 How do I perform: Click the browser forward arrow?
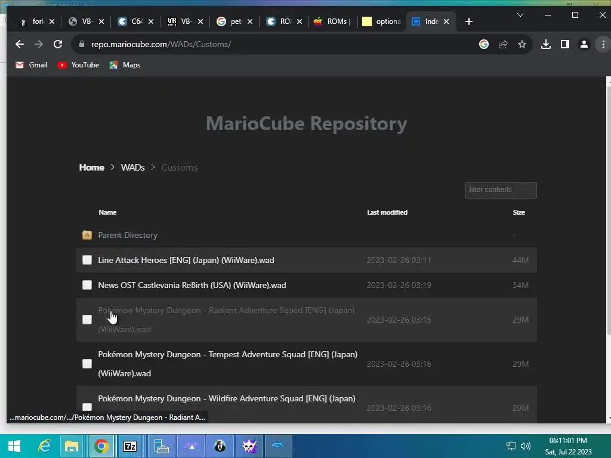coord(39,44)
